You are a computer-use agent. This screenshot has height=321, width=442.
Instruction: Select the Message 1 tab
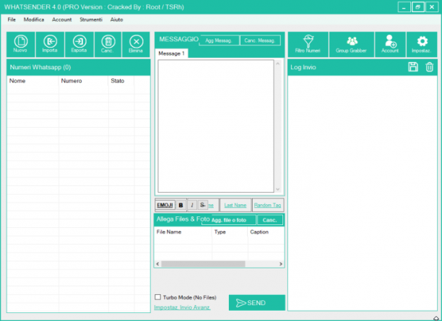pos(171,53)
